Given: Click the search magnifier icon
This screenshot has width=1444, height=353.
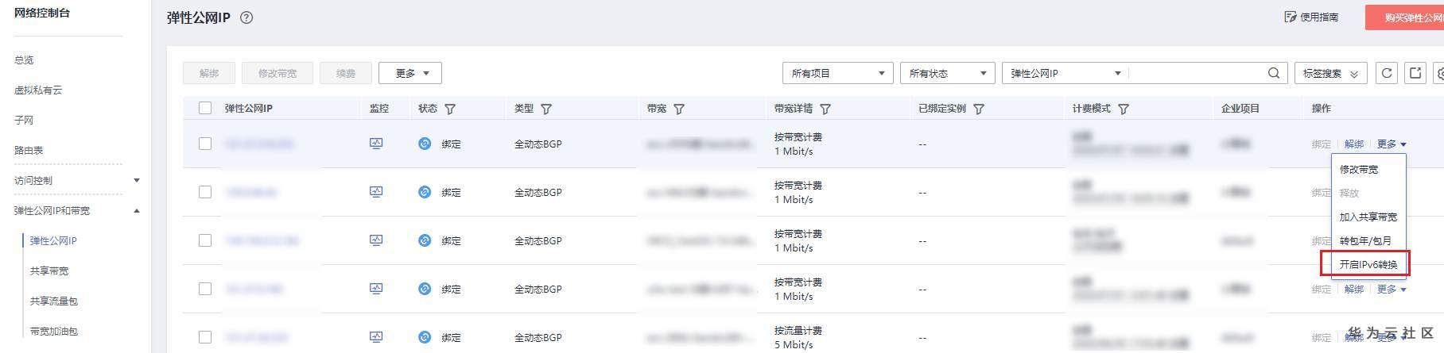Looking at the screenshot, I should pos(1274,73).
